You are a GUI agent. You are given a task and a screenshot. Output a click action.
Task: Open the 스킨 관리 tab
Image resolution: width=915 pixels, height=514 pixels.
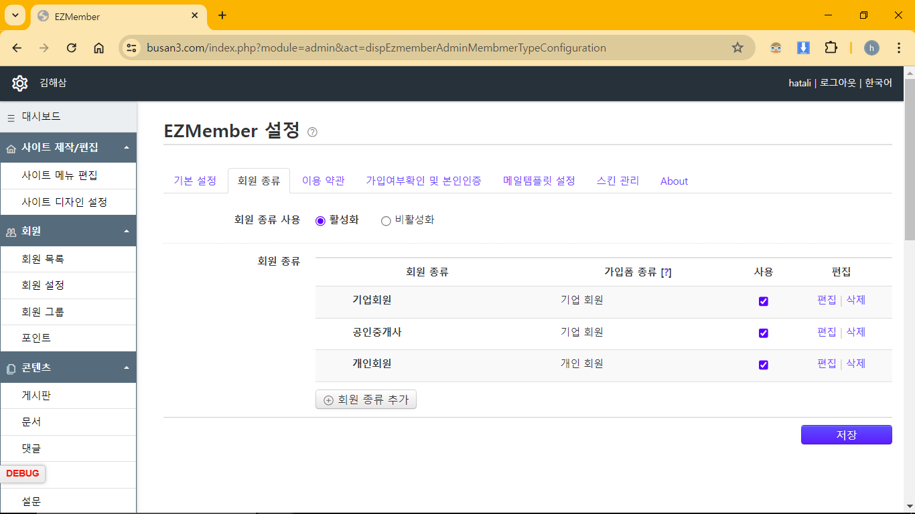[x=618, y=181]
